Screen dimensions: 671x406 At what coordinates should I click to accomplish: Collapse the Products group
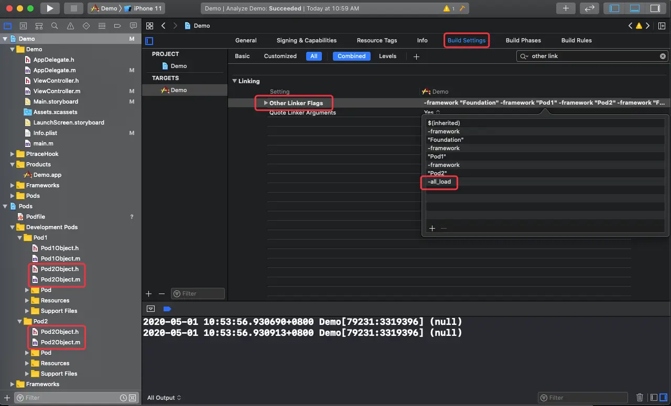point(13,164)
